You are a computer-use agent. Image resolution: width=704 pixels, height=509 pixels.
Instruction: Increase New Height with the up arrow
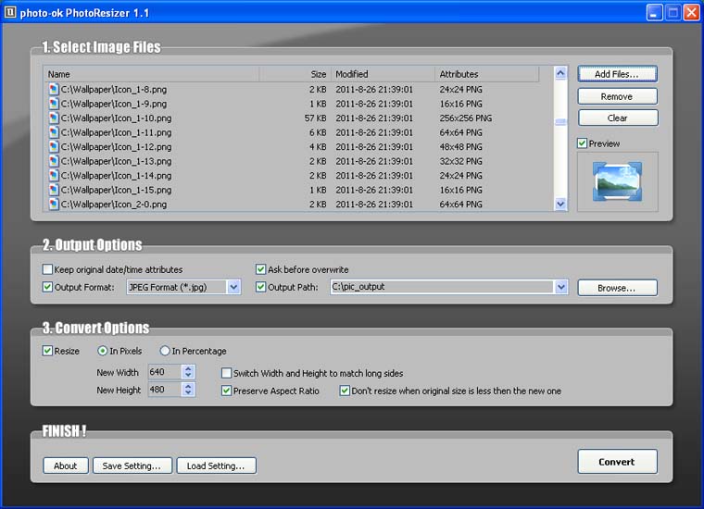point(189,386)
